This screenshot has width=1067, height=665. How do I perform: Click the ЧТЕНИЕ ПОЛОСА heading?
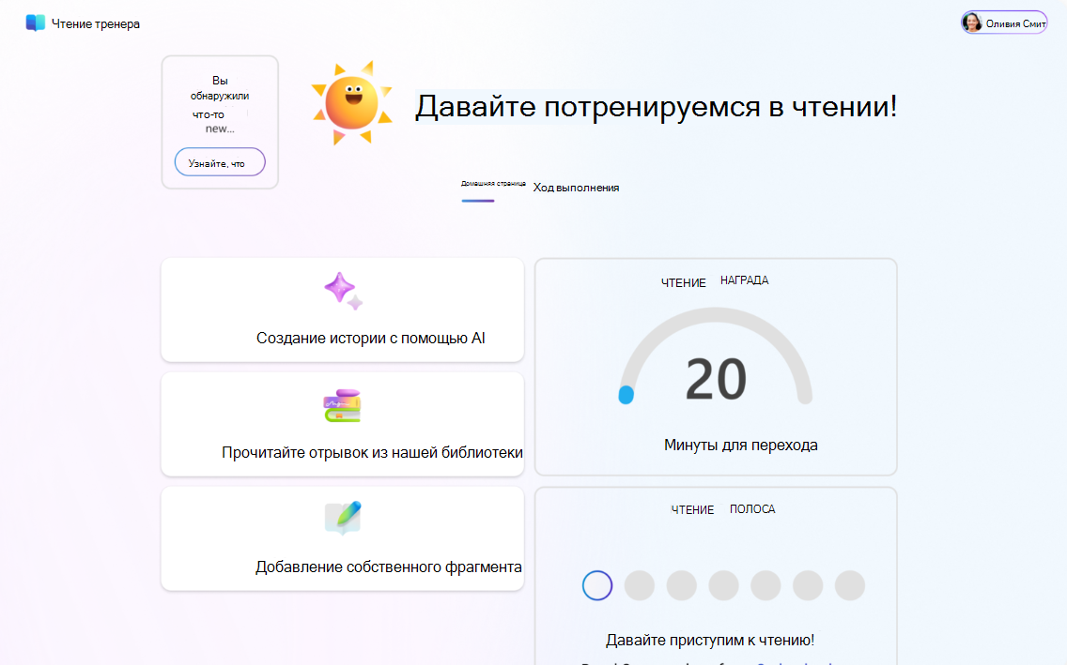pos(722,509)
